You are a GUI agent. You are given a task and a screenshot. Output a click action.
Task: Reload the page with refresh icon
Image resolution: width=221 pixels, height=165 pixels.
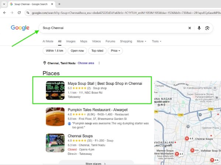tap(19, 13)
